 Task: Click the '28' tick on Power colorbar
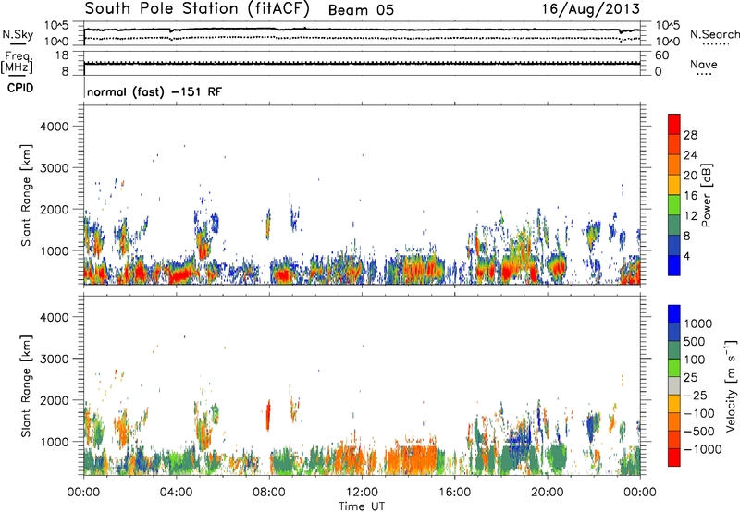690,135
